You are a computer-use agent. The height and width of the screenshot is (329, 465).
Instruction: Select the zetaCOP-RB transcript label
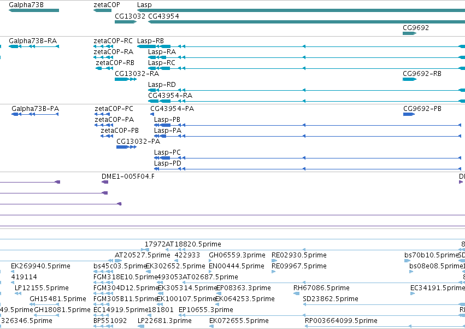(x=115, y=63)
